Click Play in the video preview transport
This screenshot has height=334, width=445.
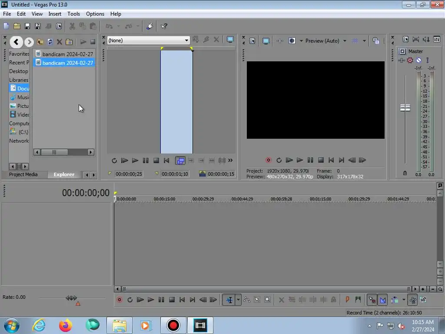click(300, 160)
